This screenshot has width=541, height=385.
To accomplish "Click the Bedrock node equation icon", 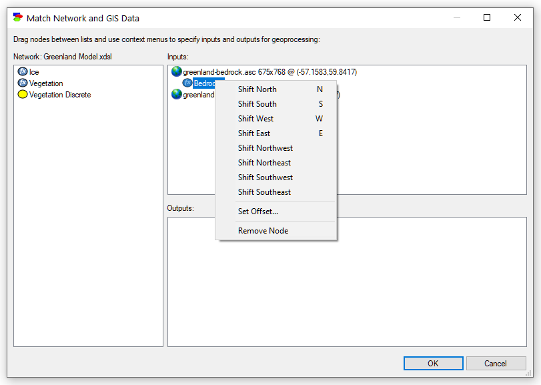I will [187, 83].
